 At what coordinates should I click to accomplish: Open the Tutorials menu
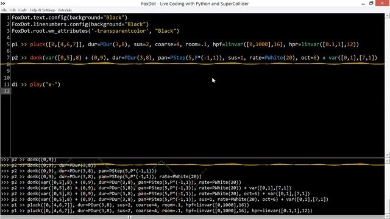65,10
